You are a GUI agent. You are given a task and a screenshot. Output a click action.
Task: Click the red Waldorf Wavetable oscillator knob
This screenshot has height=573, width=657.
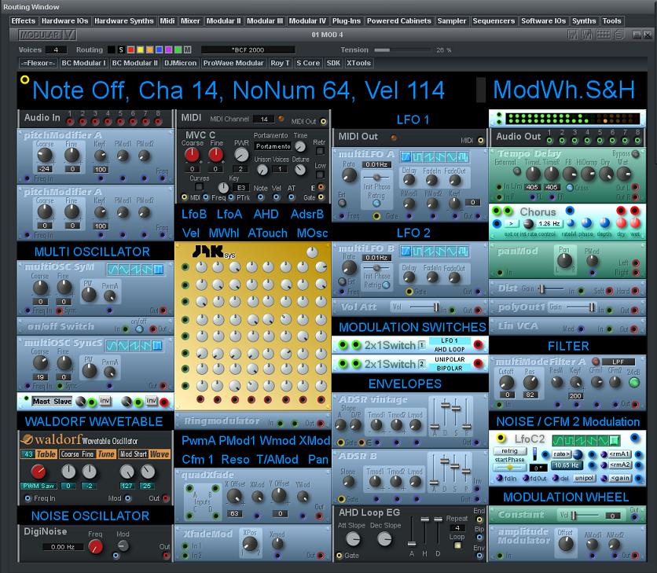point(38,472)
